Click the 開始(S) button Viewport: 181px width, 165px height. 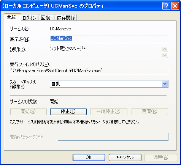(x=29, y=112)
